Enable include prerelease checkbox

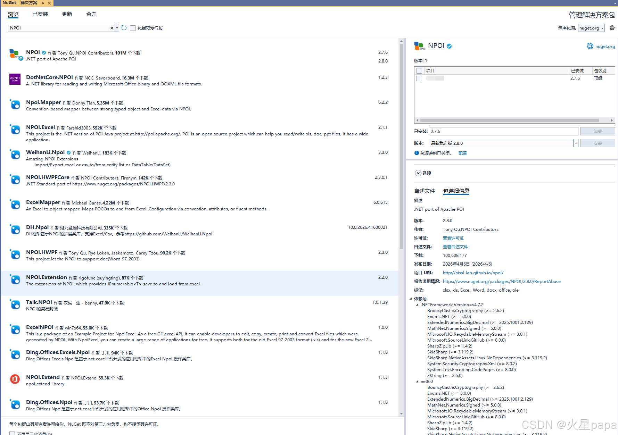click(133, 28)
